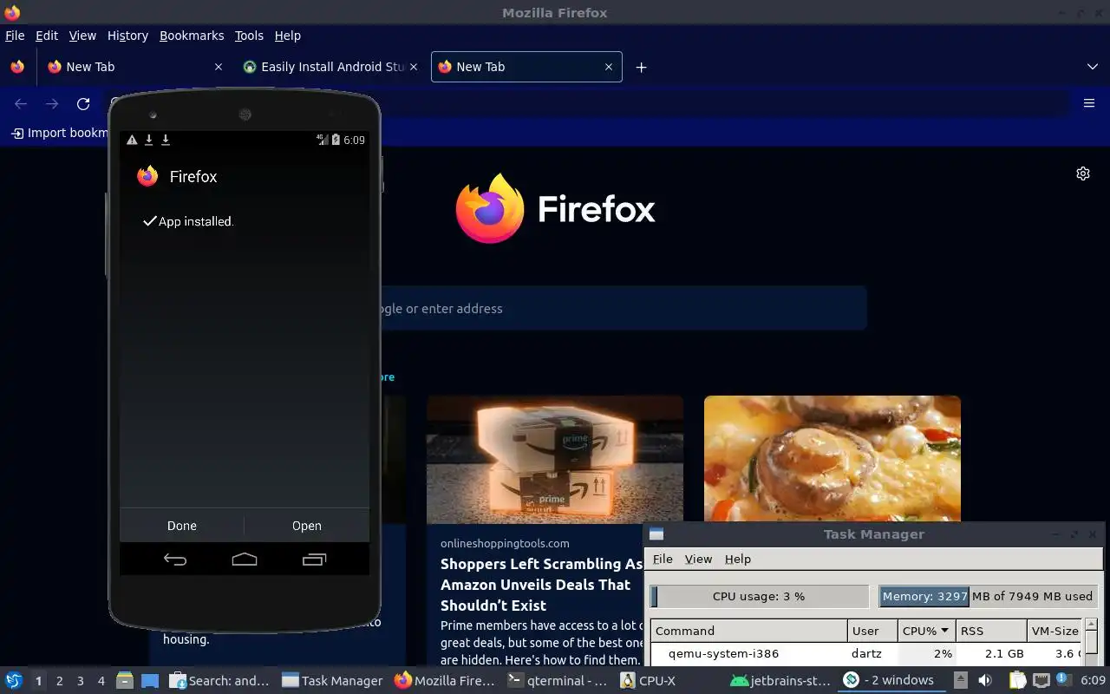Viewport: 1110px width, 694px height.
Task: Tap Open in the Android installer
Action: tap(307, 526)
